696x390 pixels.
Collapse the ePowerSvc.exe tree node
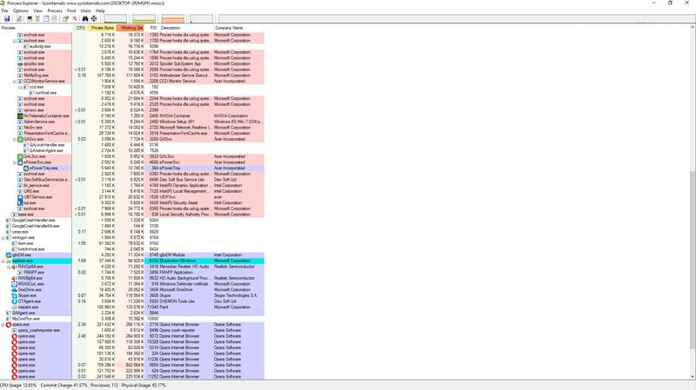coord(15,162)
